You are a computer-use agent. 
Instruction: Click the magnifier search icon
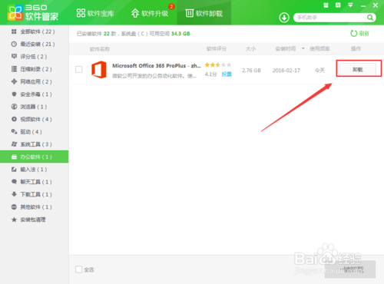coord(370,18)
